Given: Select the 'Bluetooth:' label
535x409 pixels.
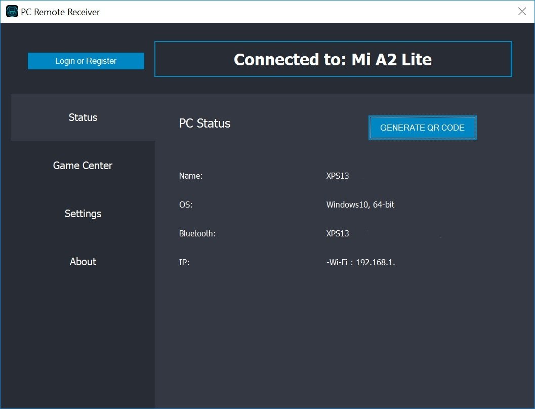Looking at the screenshot, I should (197, 233).
